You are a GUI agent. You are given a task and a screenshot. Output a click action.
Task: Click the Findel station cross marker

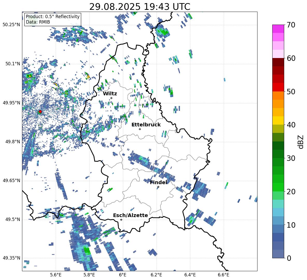(158, 187)
